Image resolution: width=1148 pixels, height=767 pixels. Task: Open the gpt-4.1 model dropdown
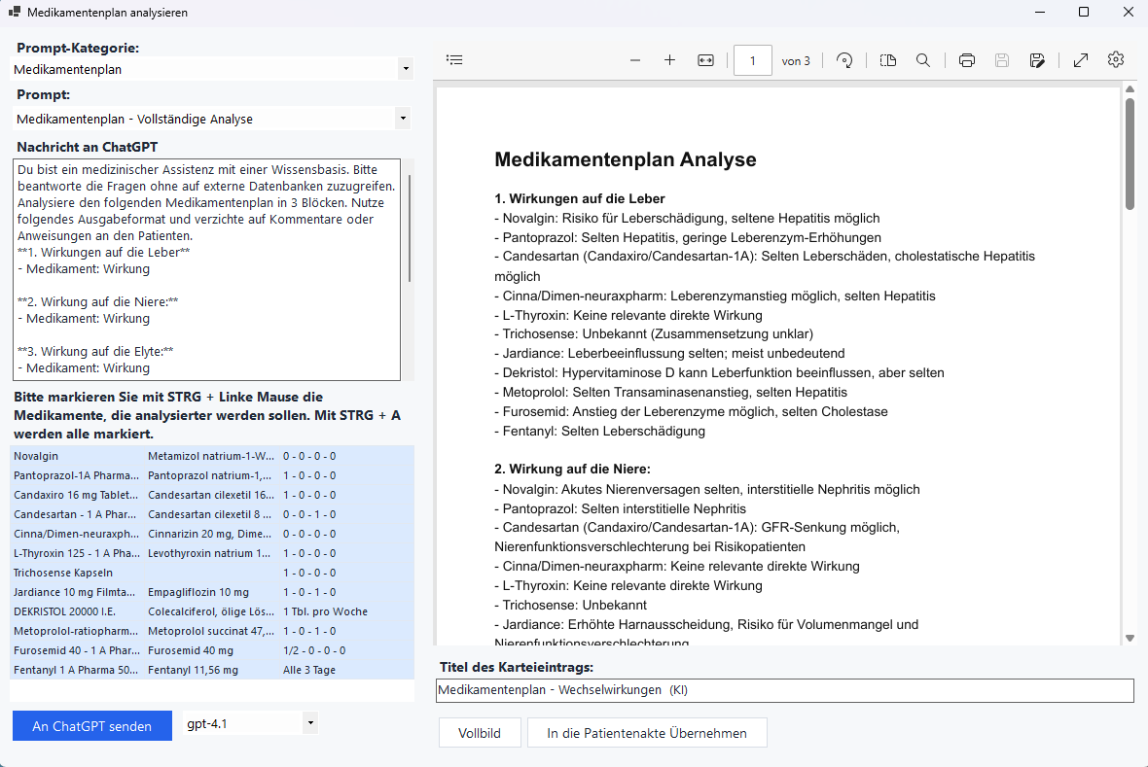(x=310, y=723)
